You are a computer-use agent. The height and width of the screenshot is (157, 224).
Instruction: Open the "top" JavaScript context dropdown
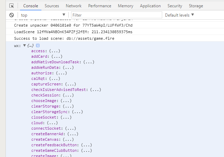click(x=43, y=15)
